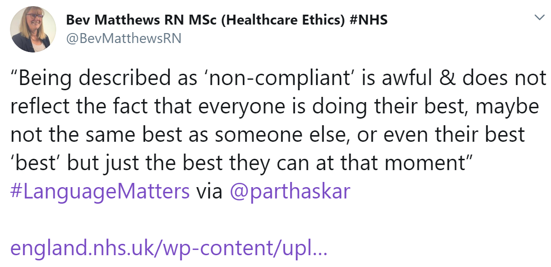Open the #LanguageMatters hashtag
Image resolution: width=551 pixels, height=267 pixels.
click(x=100, y=191)
